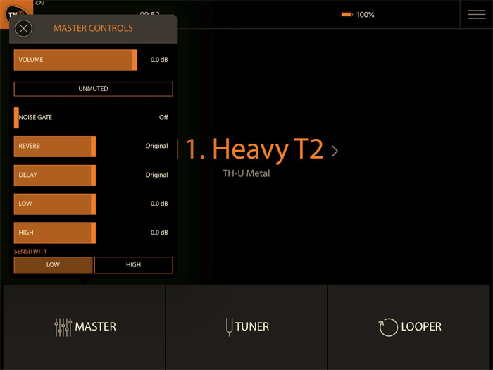Image resolution: width=493 pixels, height=370 pixels.
Task: Go to next preset with right chevron
Action: (x=335, y=151)
